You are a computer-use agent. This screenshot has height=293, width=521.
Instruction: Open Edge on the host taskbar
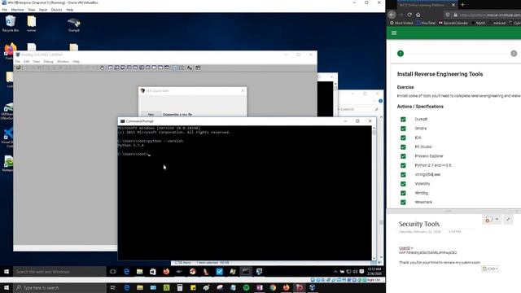[127, 287]
